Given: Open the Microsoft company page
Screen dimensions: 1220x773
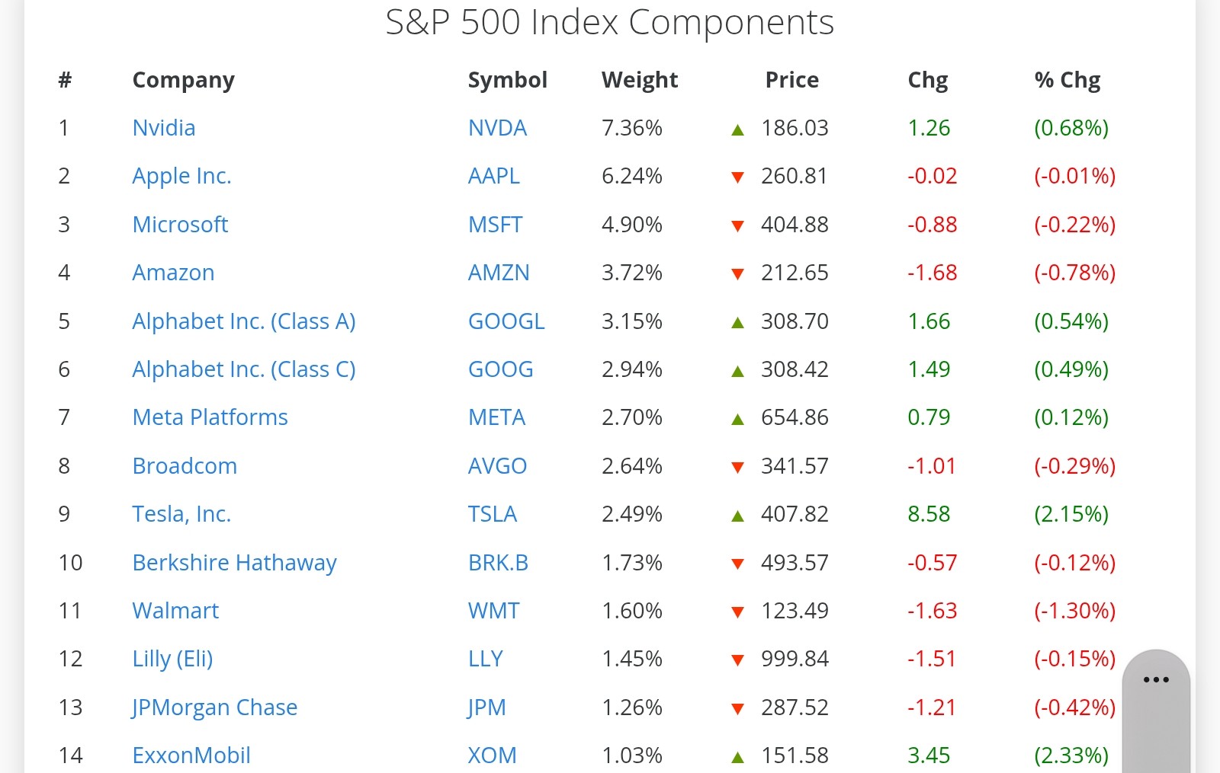Looking at the screenshot, I should pyautogui.click(x=180, y=224).
